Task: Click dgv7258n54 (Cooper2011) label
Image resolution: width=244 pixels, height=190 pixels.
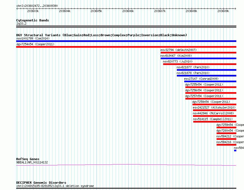Action: 211,102
